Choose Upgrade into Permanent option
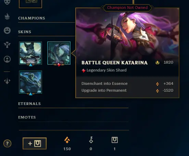189x156 pixels. (127, 90)
